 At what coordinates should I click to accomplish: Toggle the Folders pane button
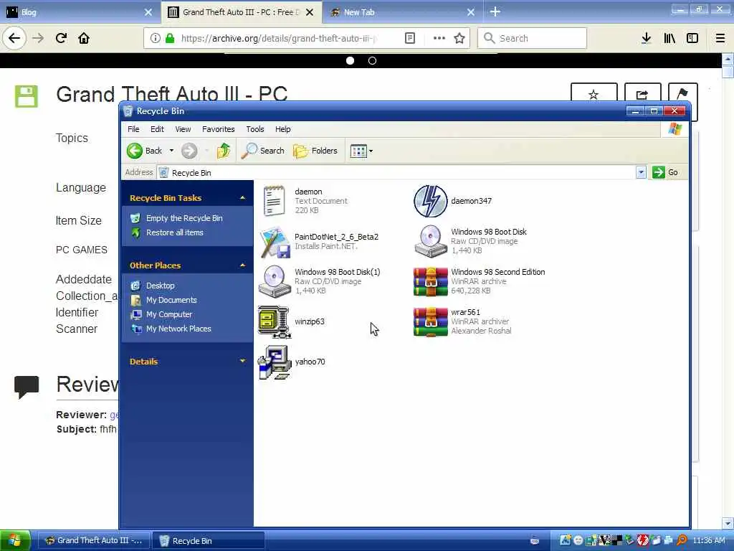pos(315,151)
